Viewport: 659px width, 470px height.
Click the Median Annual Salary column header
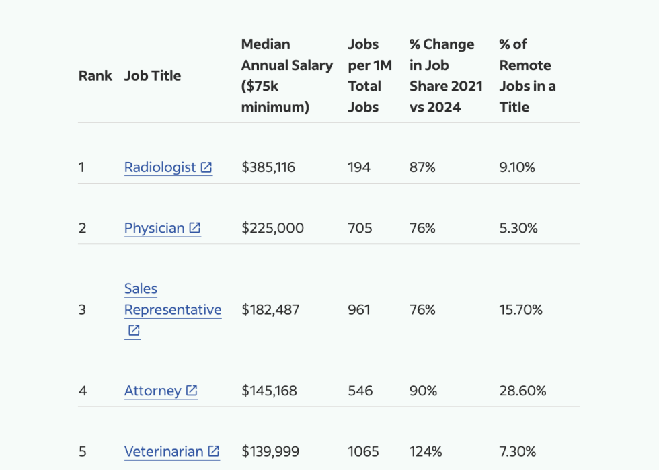(x=286, y=75)
